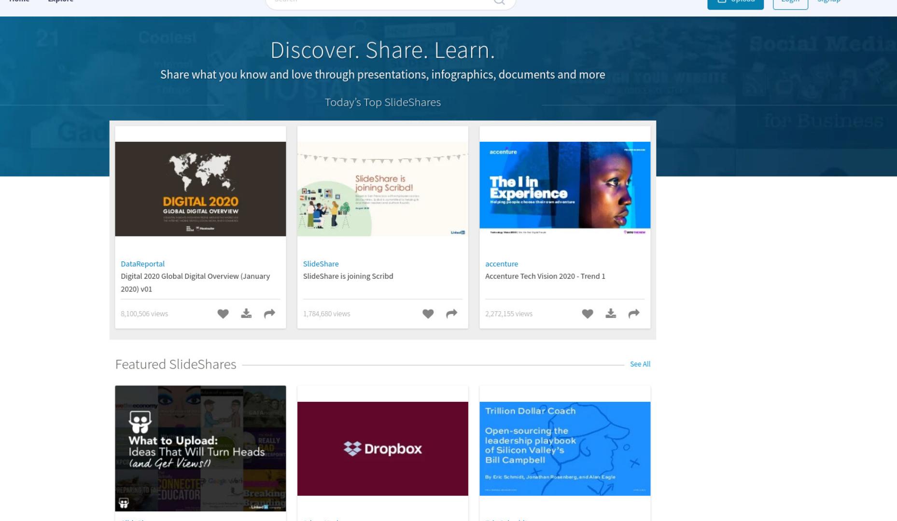Viewport: 897px width, 521px height.
Task: Open the Digital 2020 world map thumbnail
Action: click(200, 189)
